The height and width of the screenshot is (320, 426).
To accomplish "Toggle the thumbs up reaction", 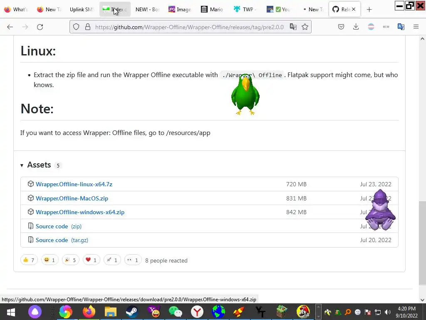I will [x=29, y=260].
